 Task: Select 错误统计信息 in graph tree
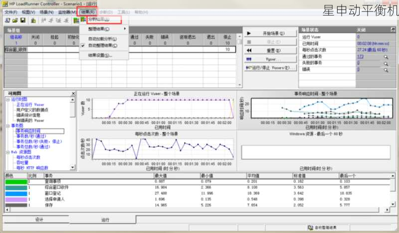(28, 115)
